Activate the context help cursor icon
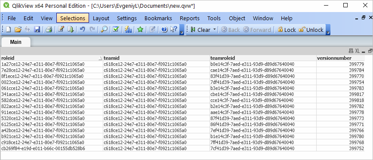The image size is (373, 160). coord(174,30)
